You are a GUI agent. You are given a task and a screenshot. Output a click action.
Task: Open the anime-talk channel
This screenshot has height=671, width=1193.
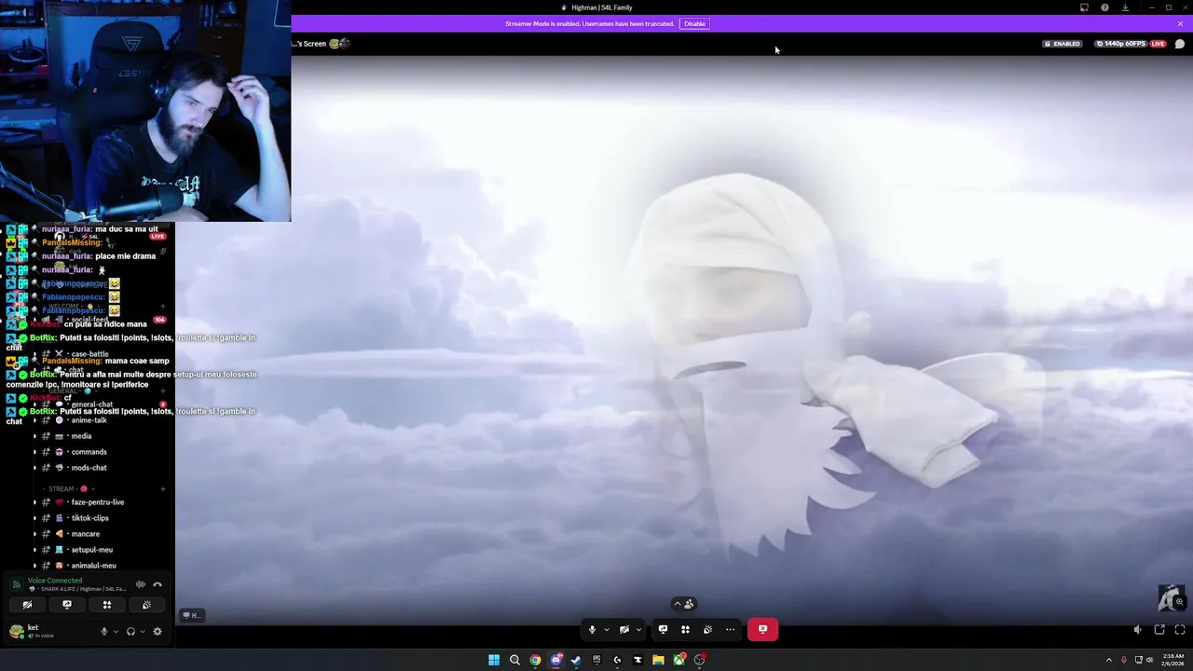[x=89, y=420]
